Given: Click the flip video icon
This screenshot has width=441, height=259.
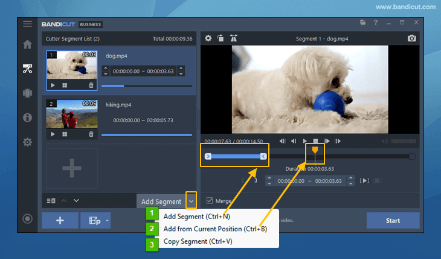Looking at the screenshot, I should 233,38.
